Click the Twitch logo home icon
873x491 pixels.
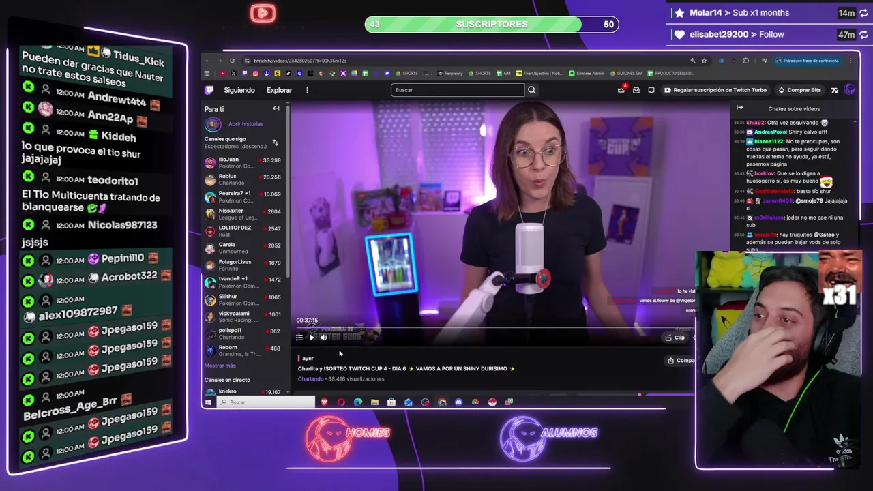point(209,90)
